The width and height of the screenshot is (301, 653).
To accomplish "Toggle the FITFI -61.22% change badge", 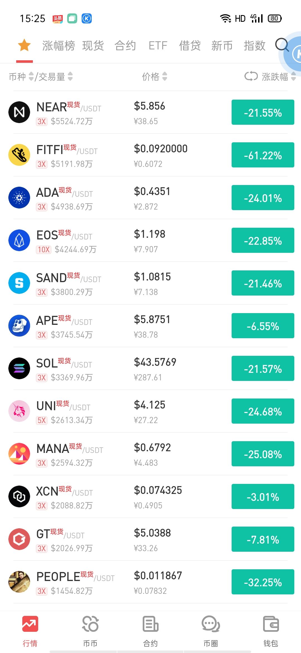I will [x=263, y=155].
